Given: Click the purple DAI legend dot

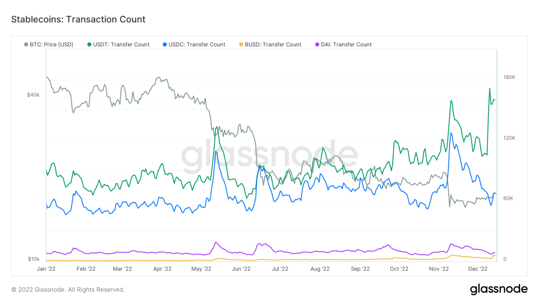Looking at the screenshot, I should click(317, 45).
